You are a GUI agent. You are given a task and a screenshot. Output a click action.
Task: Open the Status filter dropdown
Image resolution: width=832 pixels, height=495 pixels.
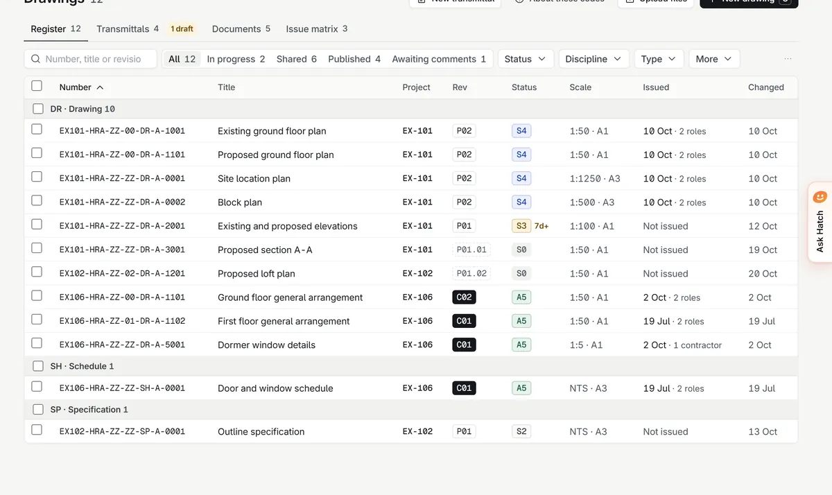coord(526,59)
